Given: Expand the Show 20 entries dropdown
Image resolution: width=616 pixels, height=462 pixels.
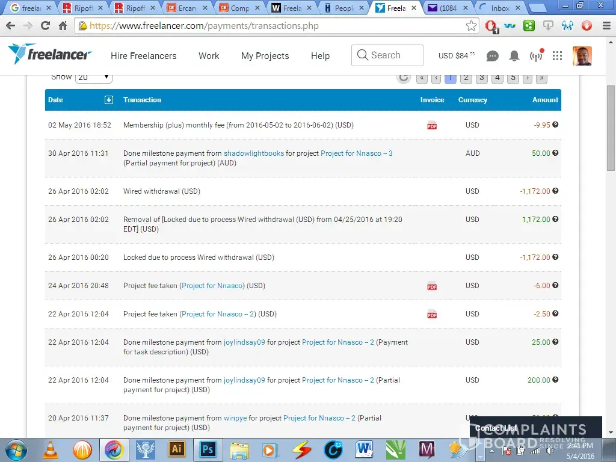Looking at the screenshot, I should tap(94, 77).
